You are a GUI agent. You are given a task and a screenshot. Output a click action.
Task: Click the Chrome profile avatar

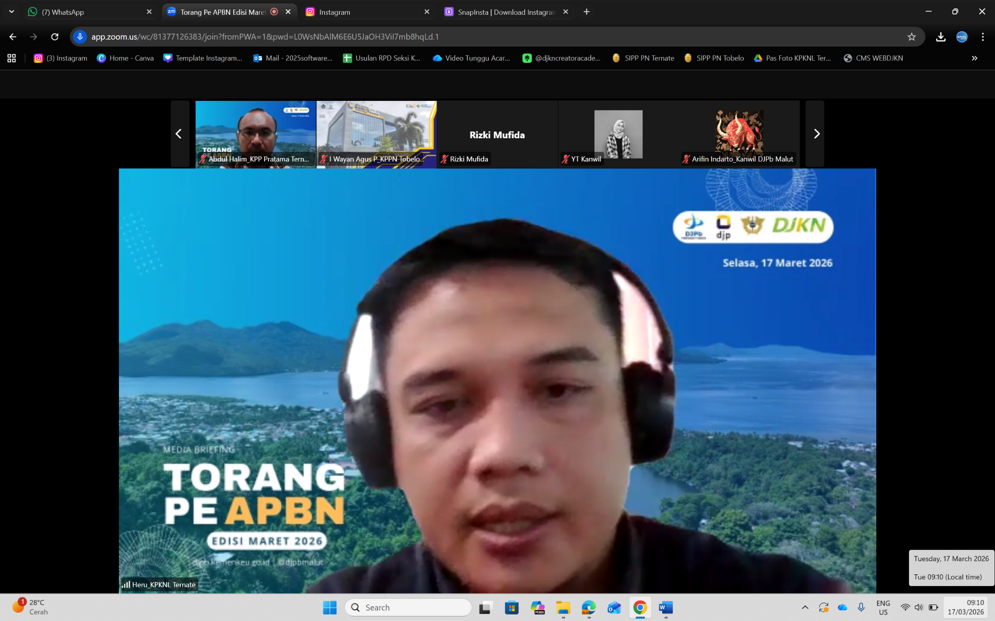click(962, 37)
